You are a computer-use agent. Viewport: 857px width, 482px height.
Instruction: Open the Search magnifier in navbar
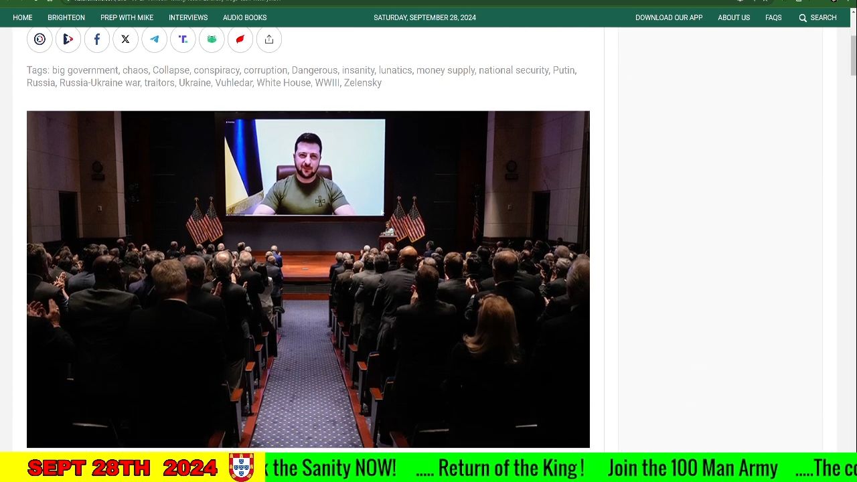803,18
